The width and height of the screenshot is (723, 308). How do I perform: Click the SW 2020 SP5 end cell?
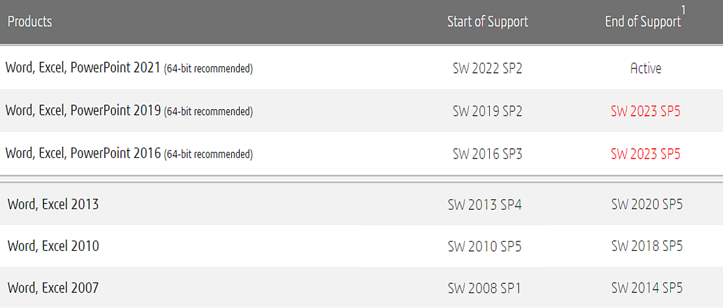pyautogui.click(x=647, y=205)
